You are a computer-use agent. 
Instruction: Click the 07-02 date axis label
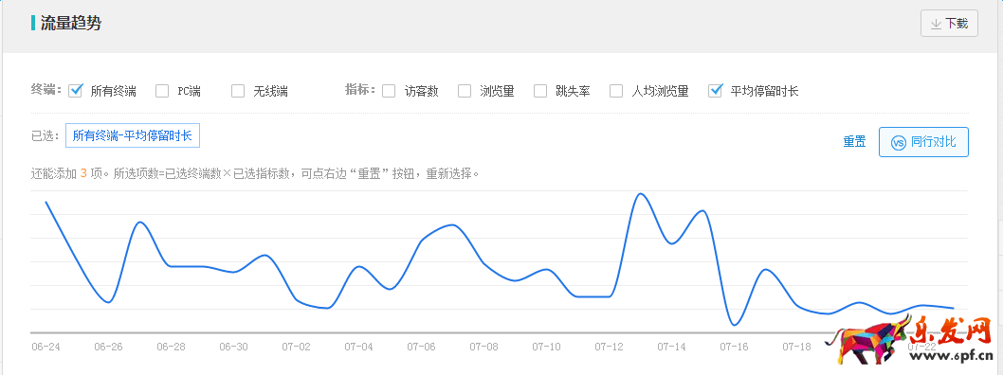pyautogui.click(x=296, y=347)
